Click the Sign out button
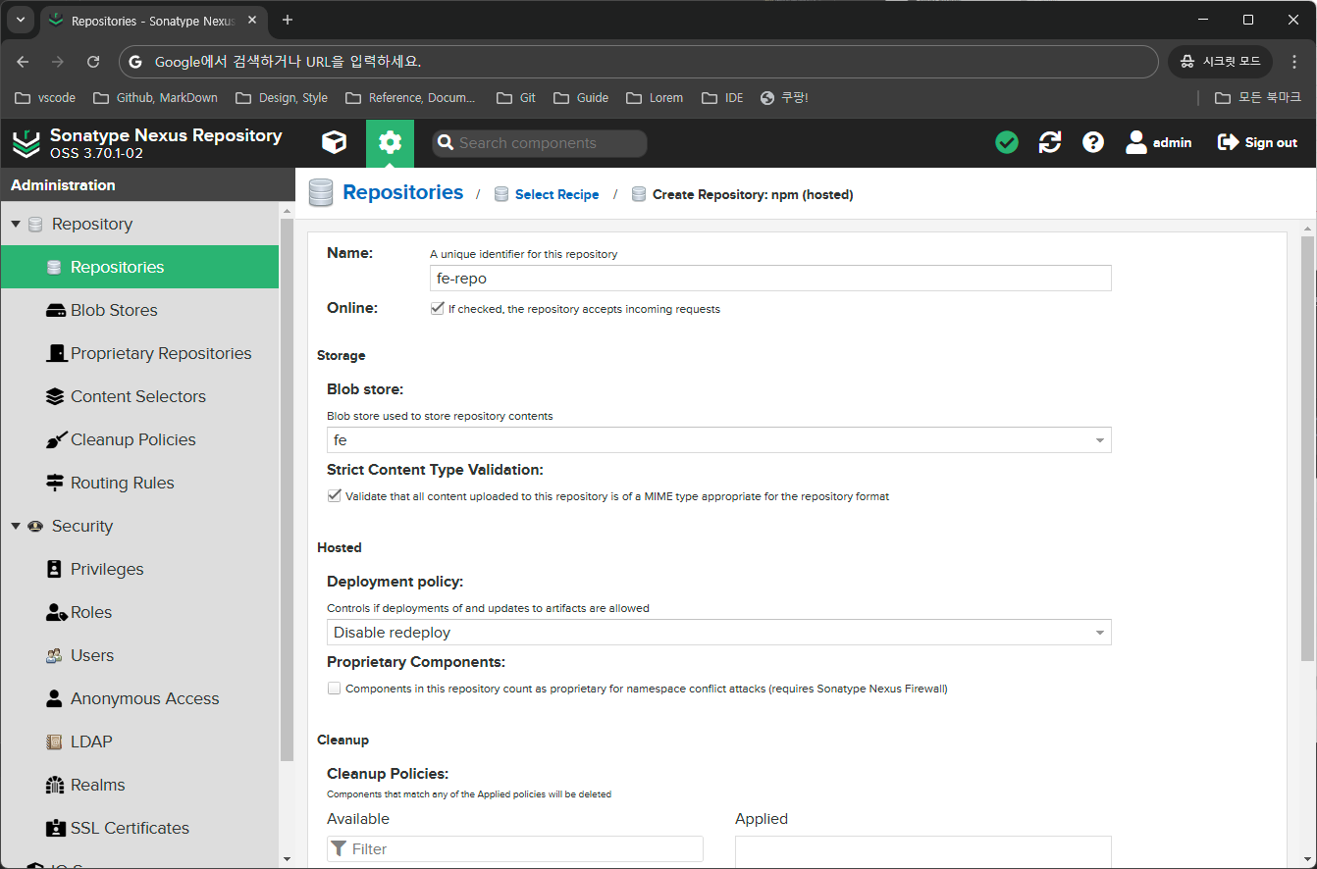This screenshot has width=1317, height=869. tap(1257, 142)
